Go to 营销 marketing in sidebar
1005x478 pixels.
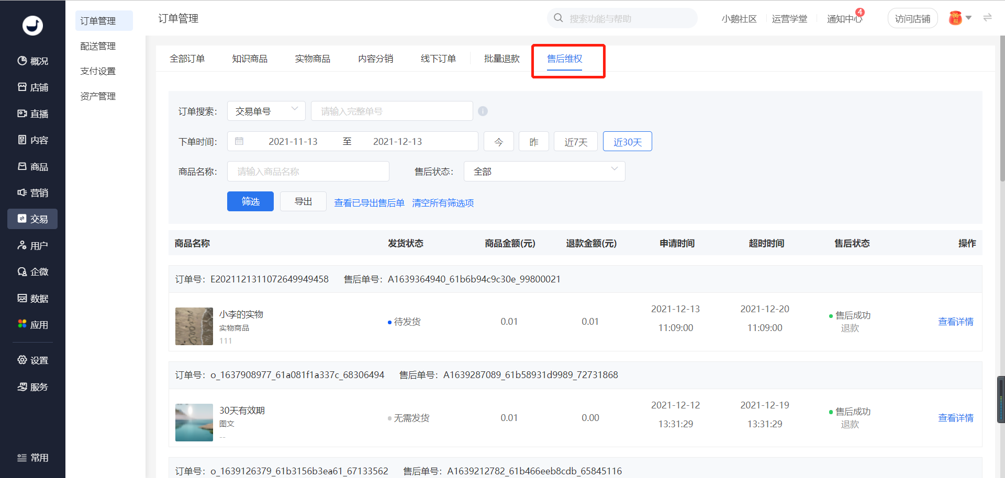[x=32, y=192]
